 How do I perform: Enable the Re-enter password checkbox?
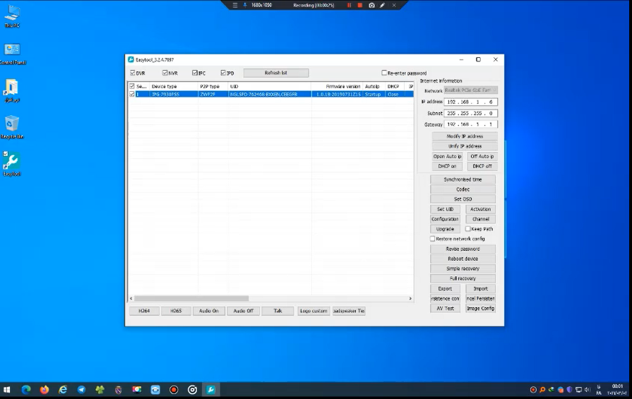click(384, 73)
